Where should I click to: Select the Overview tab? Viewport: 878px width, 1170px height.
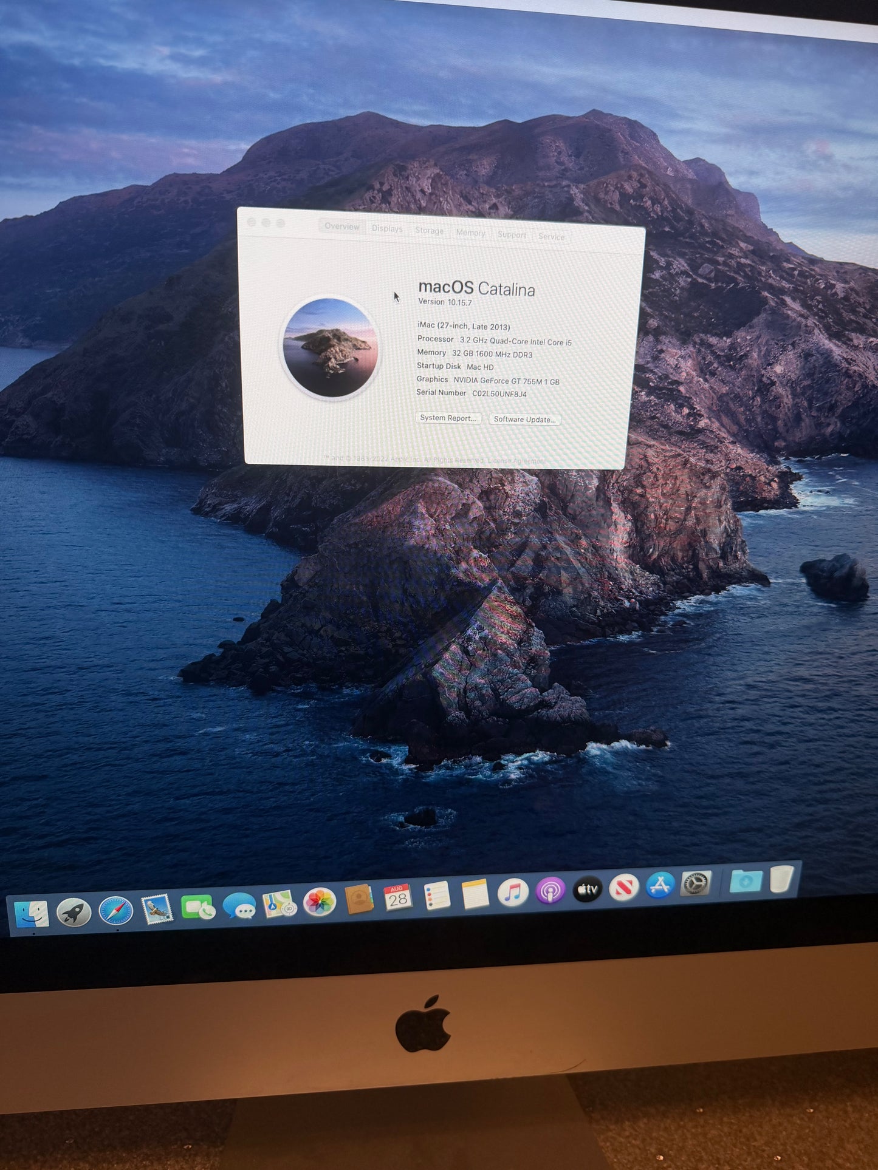(341, 226)
